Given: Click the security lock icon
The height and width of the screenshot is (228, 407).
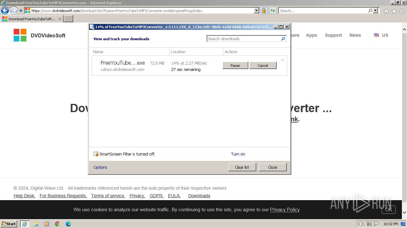Looking at the screenshot, I should click(264, 10).
